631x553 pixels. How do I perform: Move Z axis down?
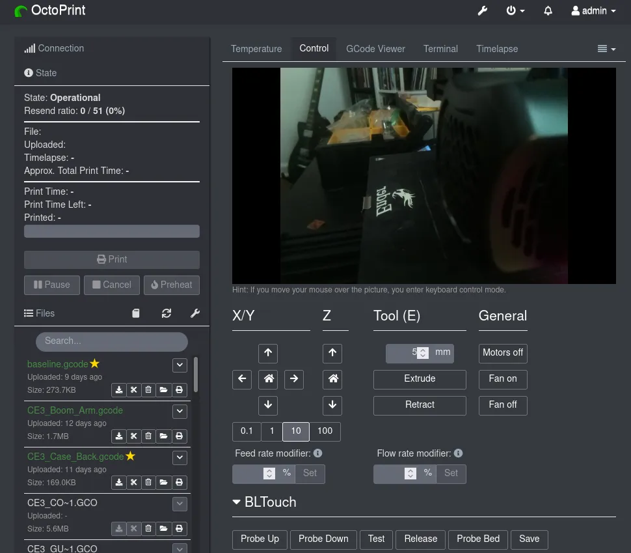(332, 406)
